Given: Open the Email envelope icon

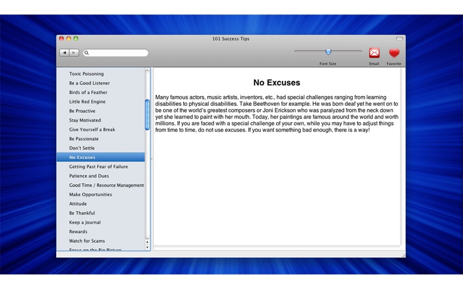Looking at the screenshot, I should tap(374, 53).
